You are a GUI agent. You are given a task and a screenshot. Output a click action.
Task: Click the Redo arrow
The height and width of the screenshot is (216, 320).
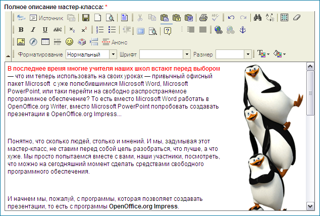[243, 18]
